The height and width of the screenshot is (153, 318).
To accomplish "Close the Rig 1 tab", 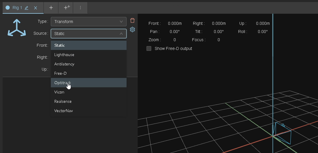I will 36,8.
